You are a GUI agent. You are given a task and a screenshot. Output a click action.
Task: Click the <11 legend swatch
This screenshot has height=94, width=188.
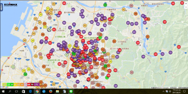click(x=4, y=85)
